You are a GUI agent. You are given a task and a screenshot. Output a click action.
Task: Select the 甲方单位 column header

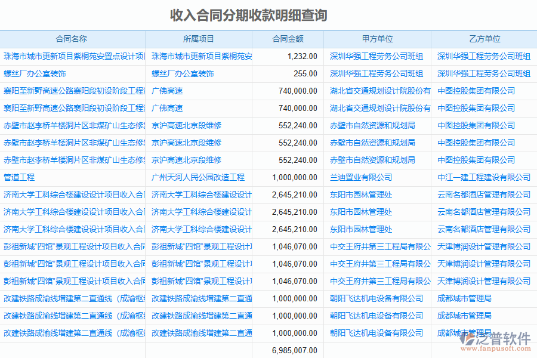377,39
